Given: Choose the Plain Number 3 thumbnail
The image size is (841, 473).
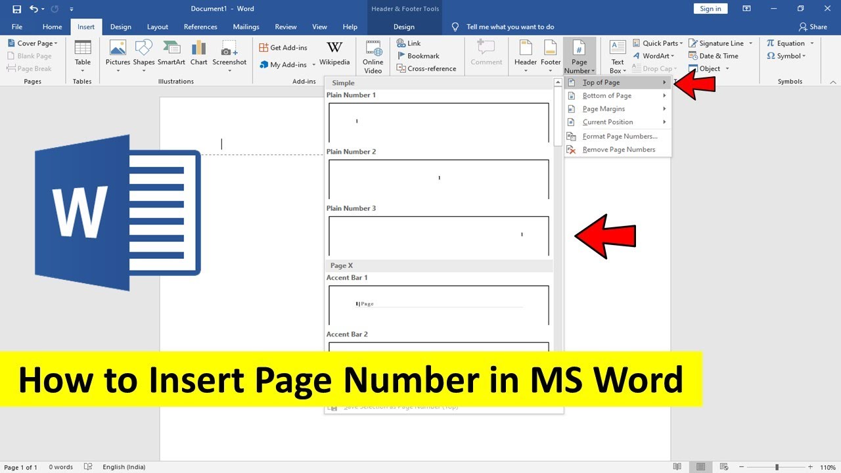Looking at the screenshot, I should coord(439,236).
